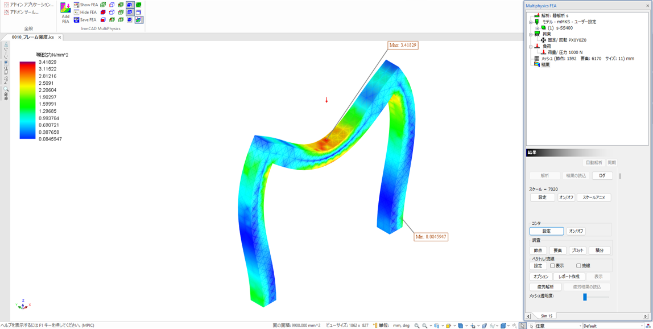Open the Default dropdown in status bar

642,326
